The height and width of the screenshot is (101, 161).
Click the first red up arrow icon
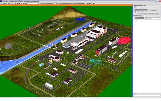(x=15, y=3)
